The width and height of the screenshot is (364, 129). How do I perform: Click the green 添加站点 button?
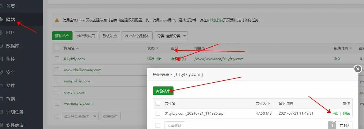(x=62, y=36)
